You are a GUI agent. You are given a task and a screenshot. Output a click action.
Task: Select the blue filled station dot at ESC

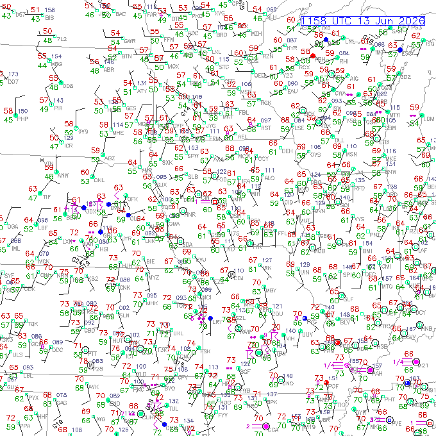click(400, 50)
